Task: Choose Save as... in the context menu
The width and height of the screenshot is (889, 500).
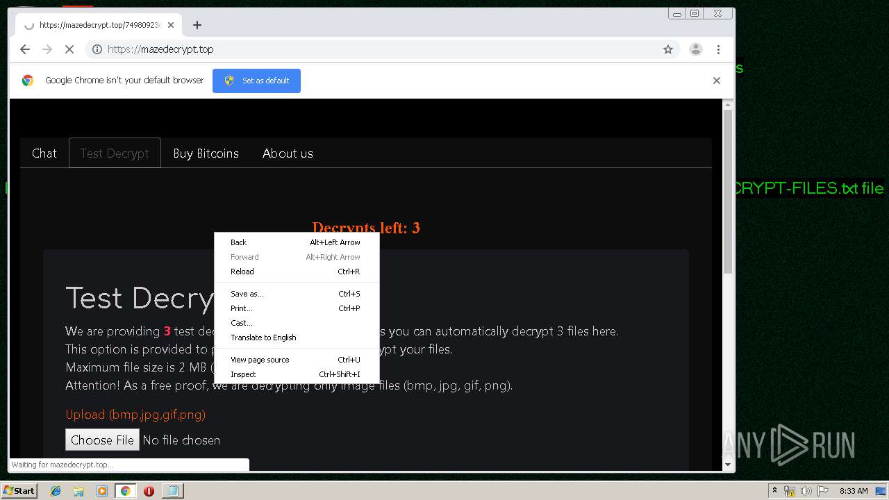Action: tap(297, 294)
